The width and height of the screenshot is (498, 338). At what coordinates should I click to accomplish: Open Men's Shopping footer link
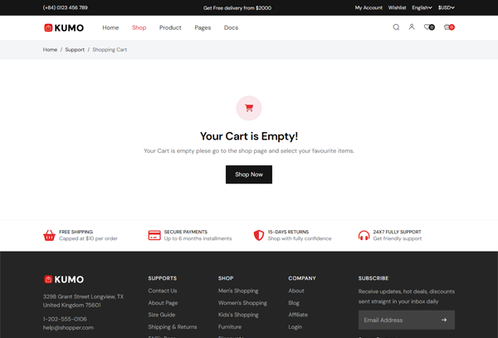click(x=238, y=291)
